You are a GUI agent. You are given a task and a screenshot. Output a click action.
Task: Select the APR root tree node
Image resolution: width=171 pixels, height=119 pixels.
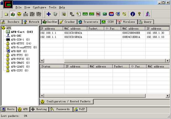point(9,28)
